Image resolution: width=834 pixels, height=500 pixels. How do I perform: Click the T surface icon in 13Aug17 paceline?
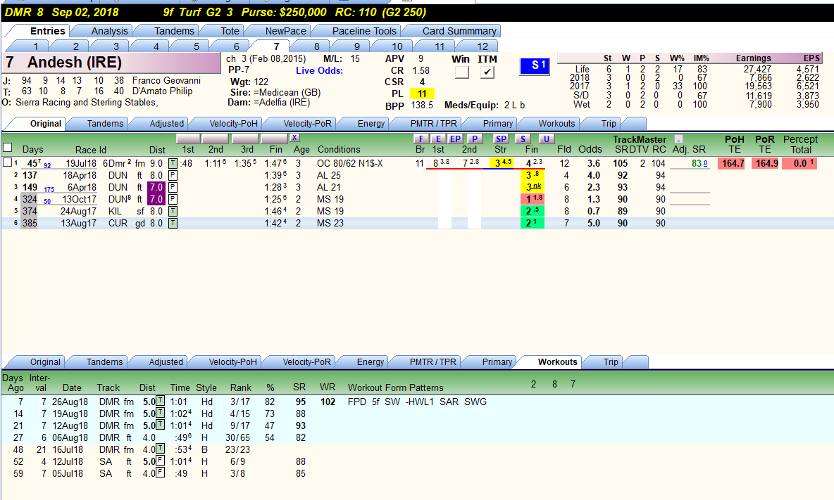tap(173, 224)
